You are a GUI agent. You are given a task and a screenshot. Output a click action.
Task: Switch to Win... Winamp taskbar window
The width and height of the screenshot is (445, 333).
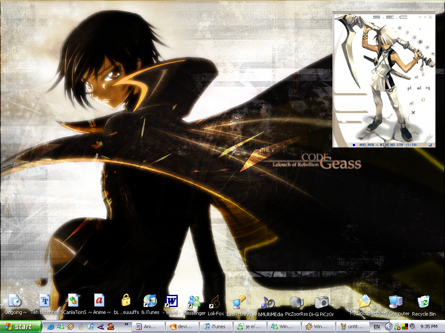[319, 326]
